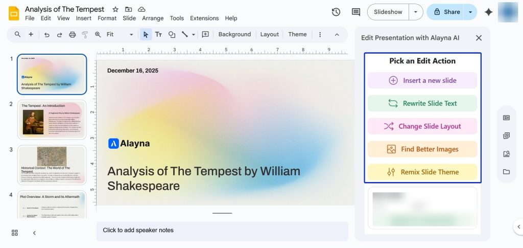The image size is (523, 248).
Task: Click the print icon in toolbar
Action: pyautogui.click(x=72, y=34)
